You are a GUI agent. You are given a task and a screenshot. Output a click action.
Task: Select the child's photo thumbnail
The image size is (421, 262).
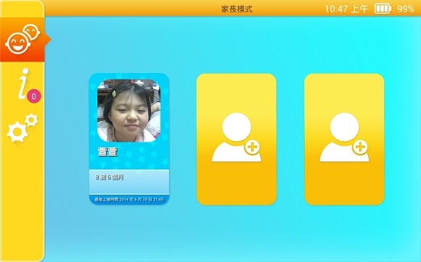(x=129, y=111)
